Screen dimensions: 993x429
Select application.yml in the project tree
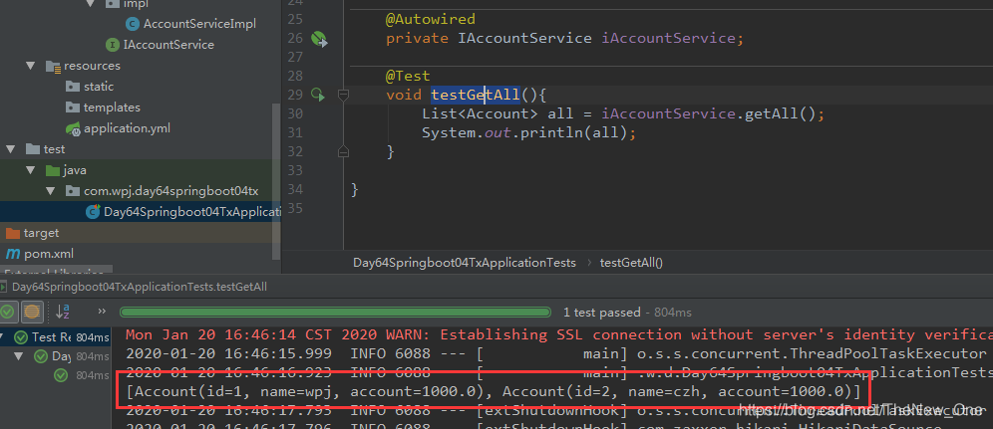click(x=127, y=128)
